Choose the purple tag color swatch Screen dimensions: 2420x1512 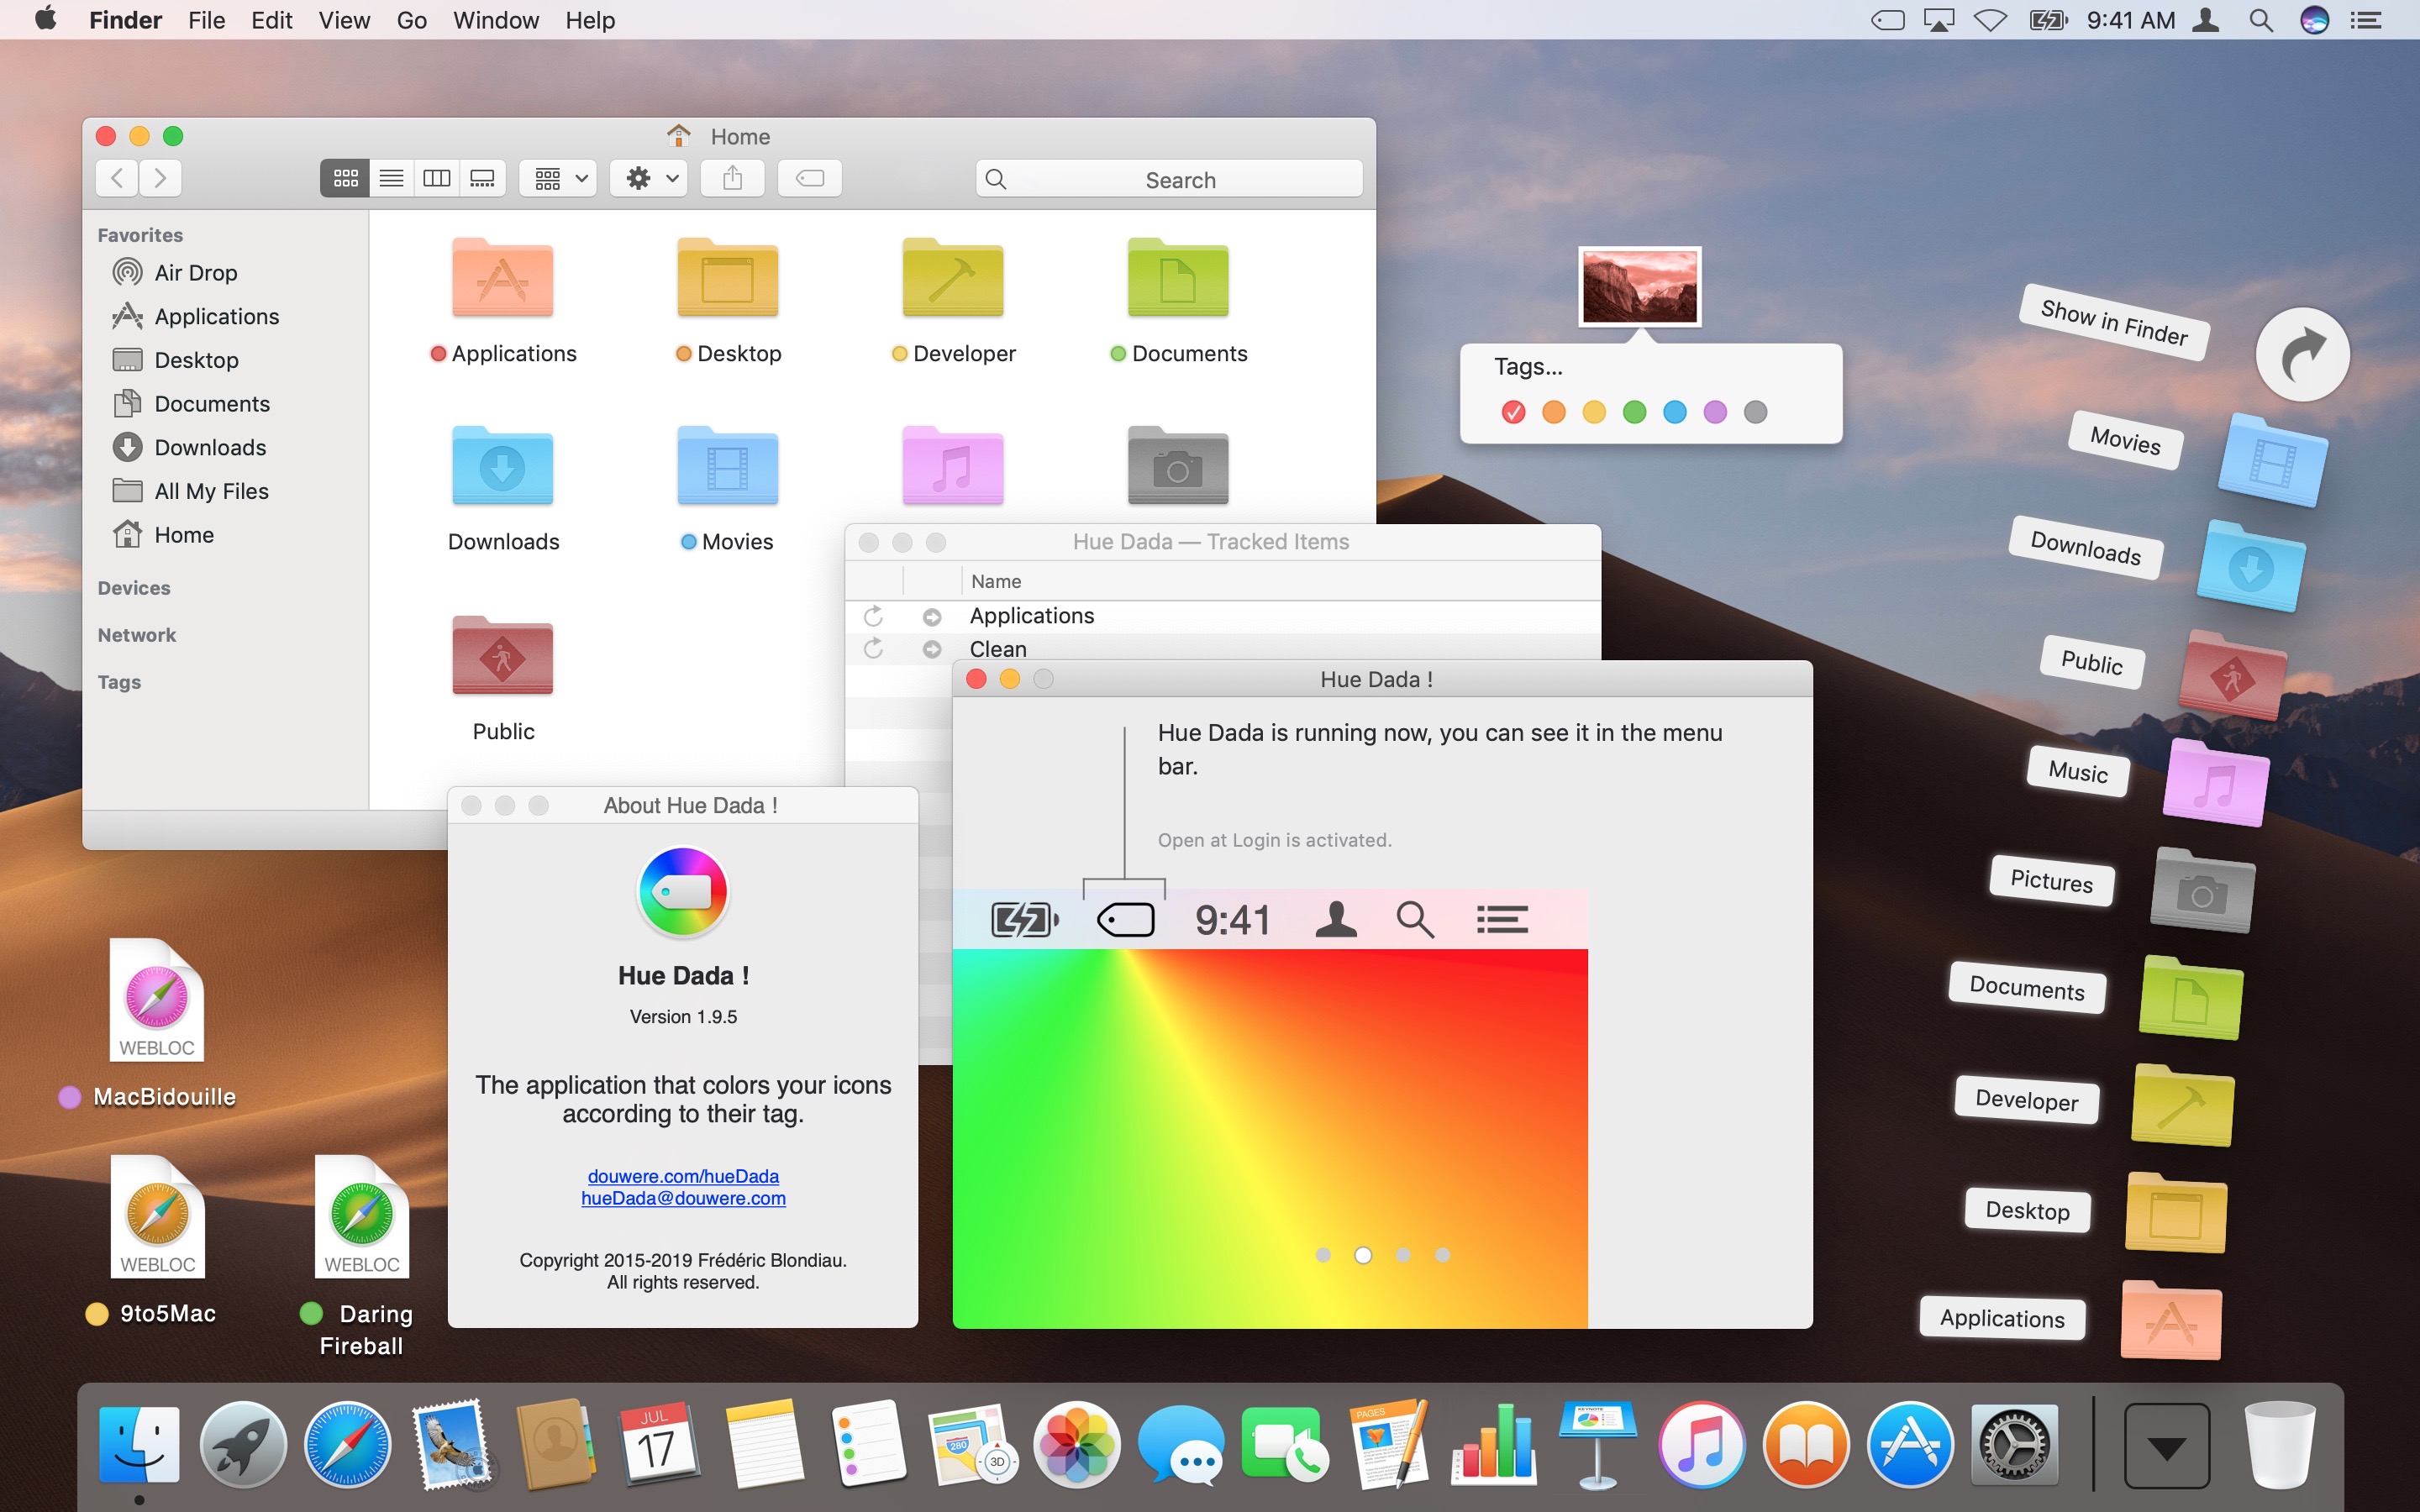[1715, 412]
